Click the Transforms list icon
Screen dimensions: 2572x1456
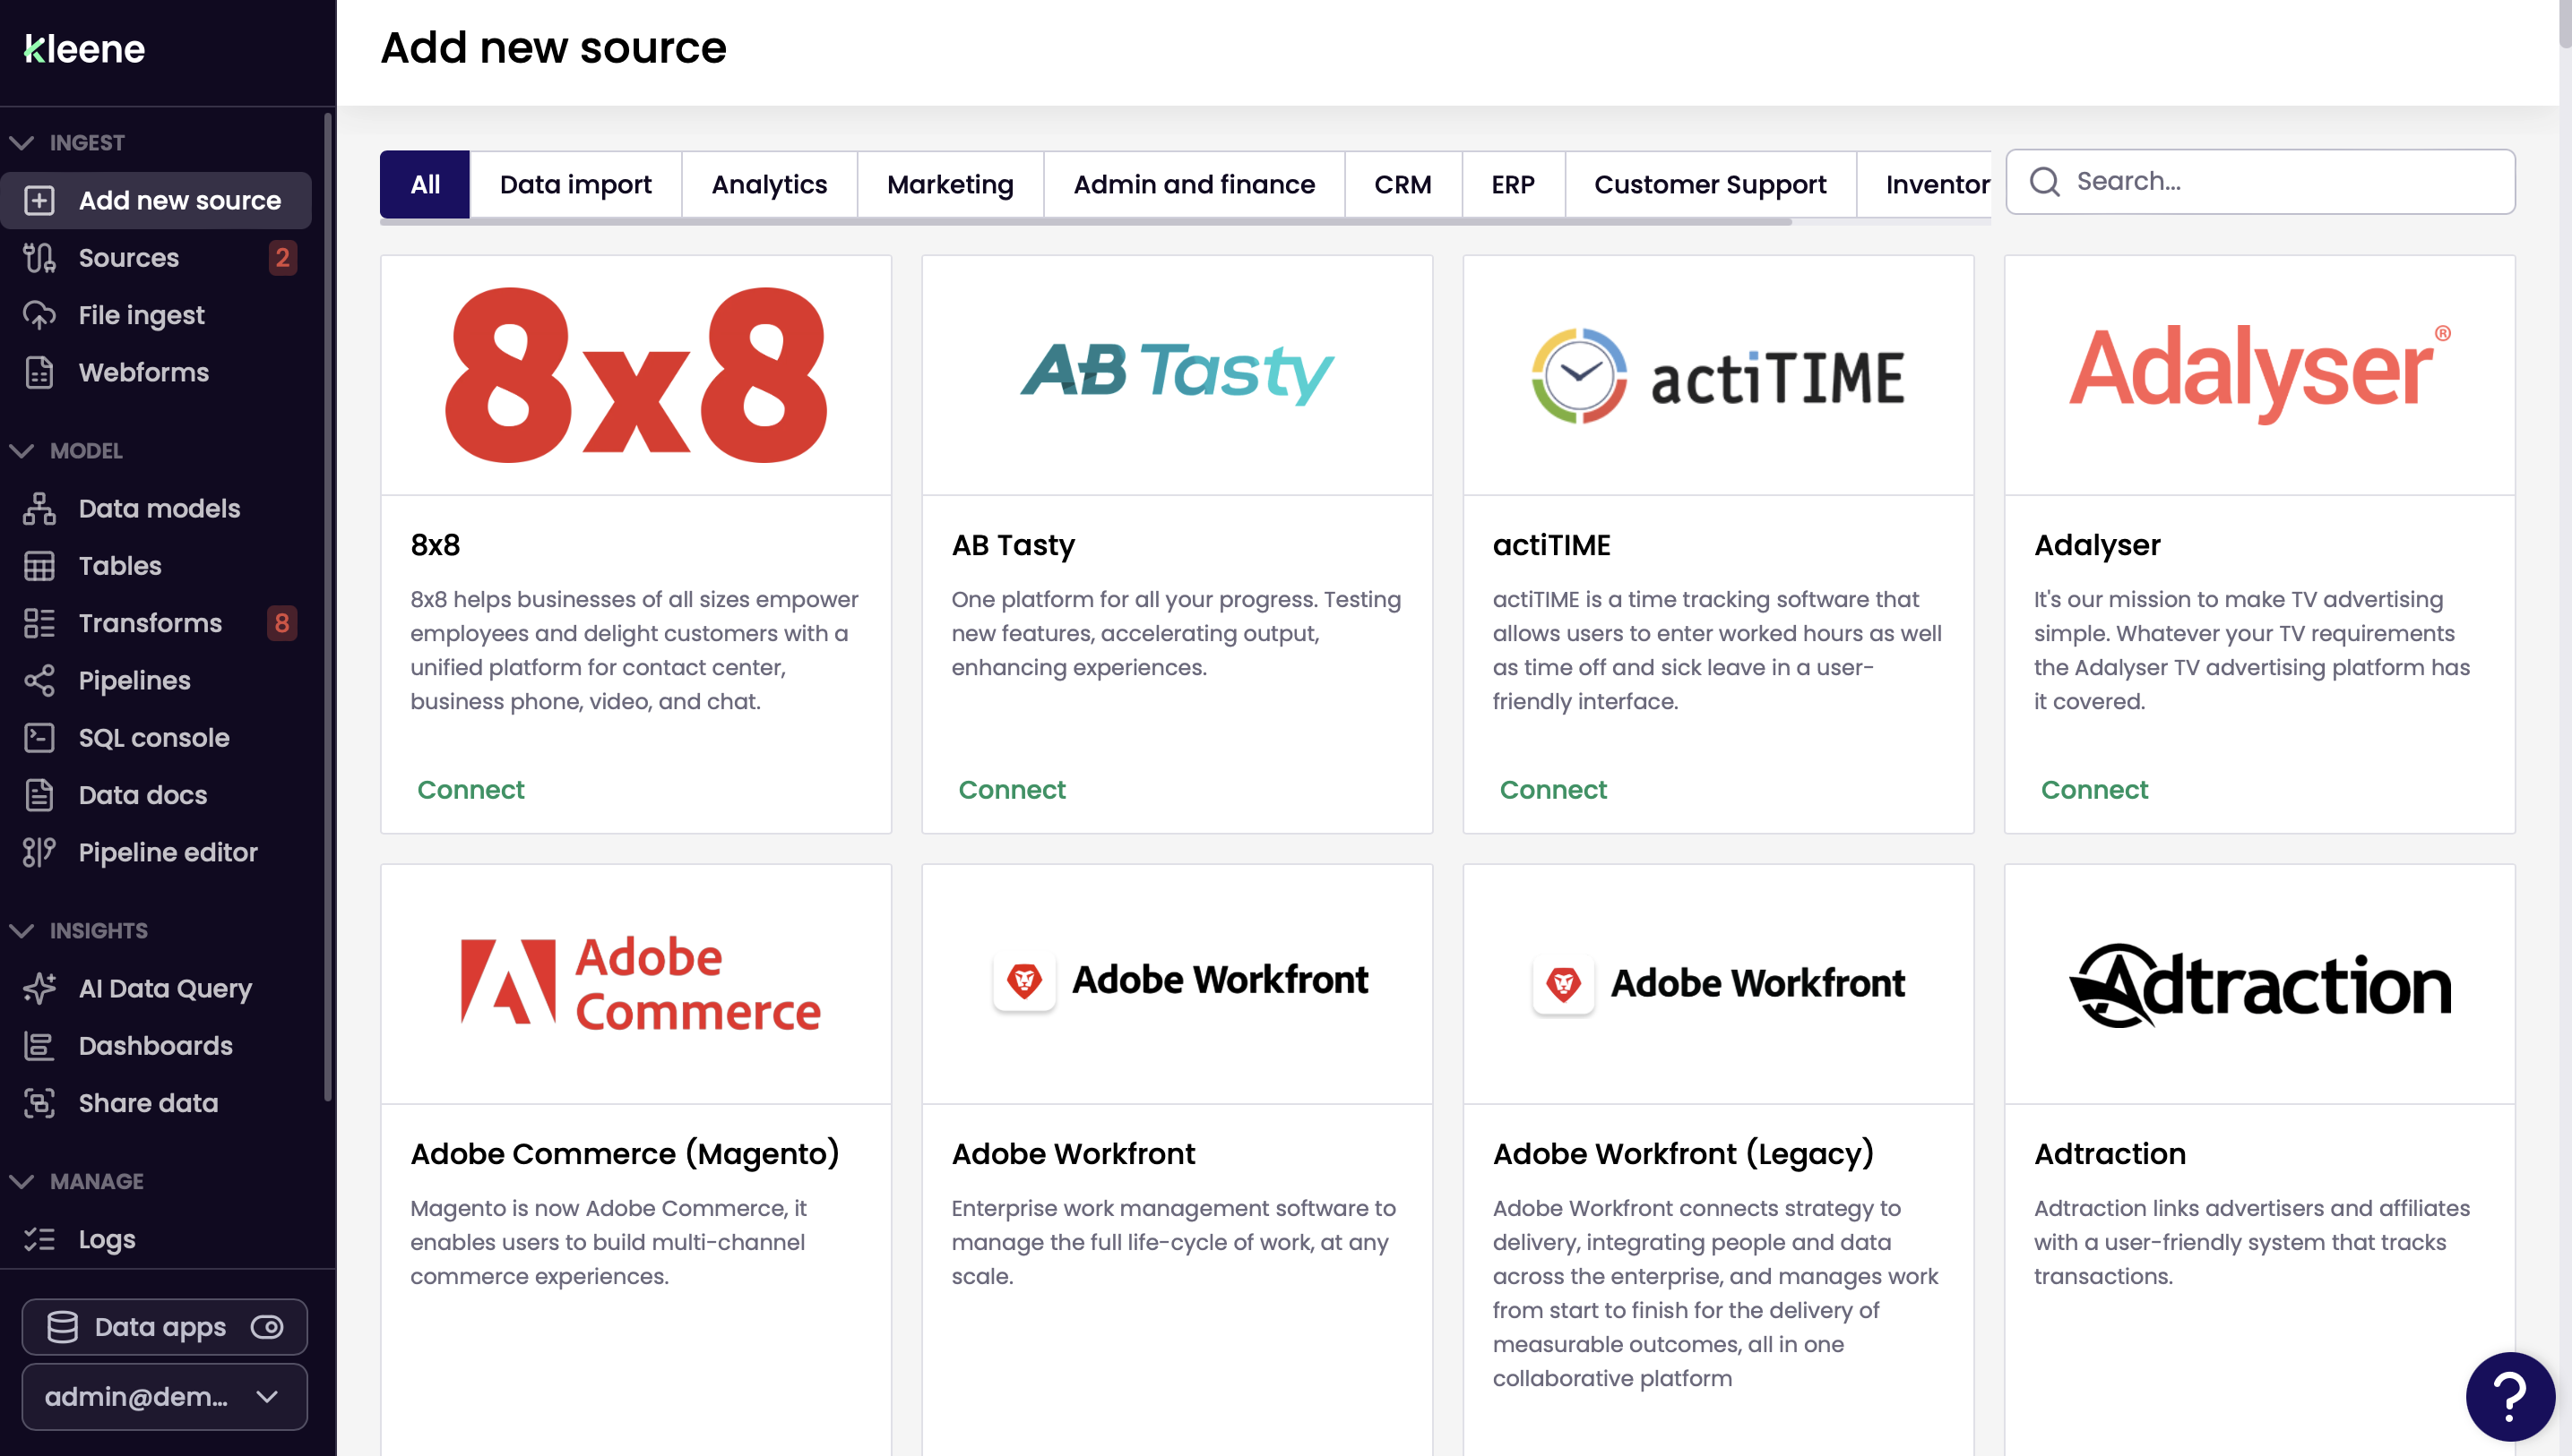39,623
